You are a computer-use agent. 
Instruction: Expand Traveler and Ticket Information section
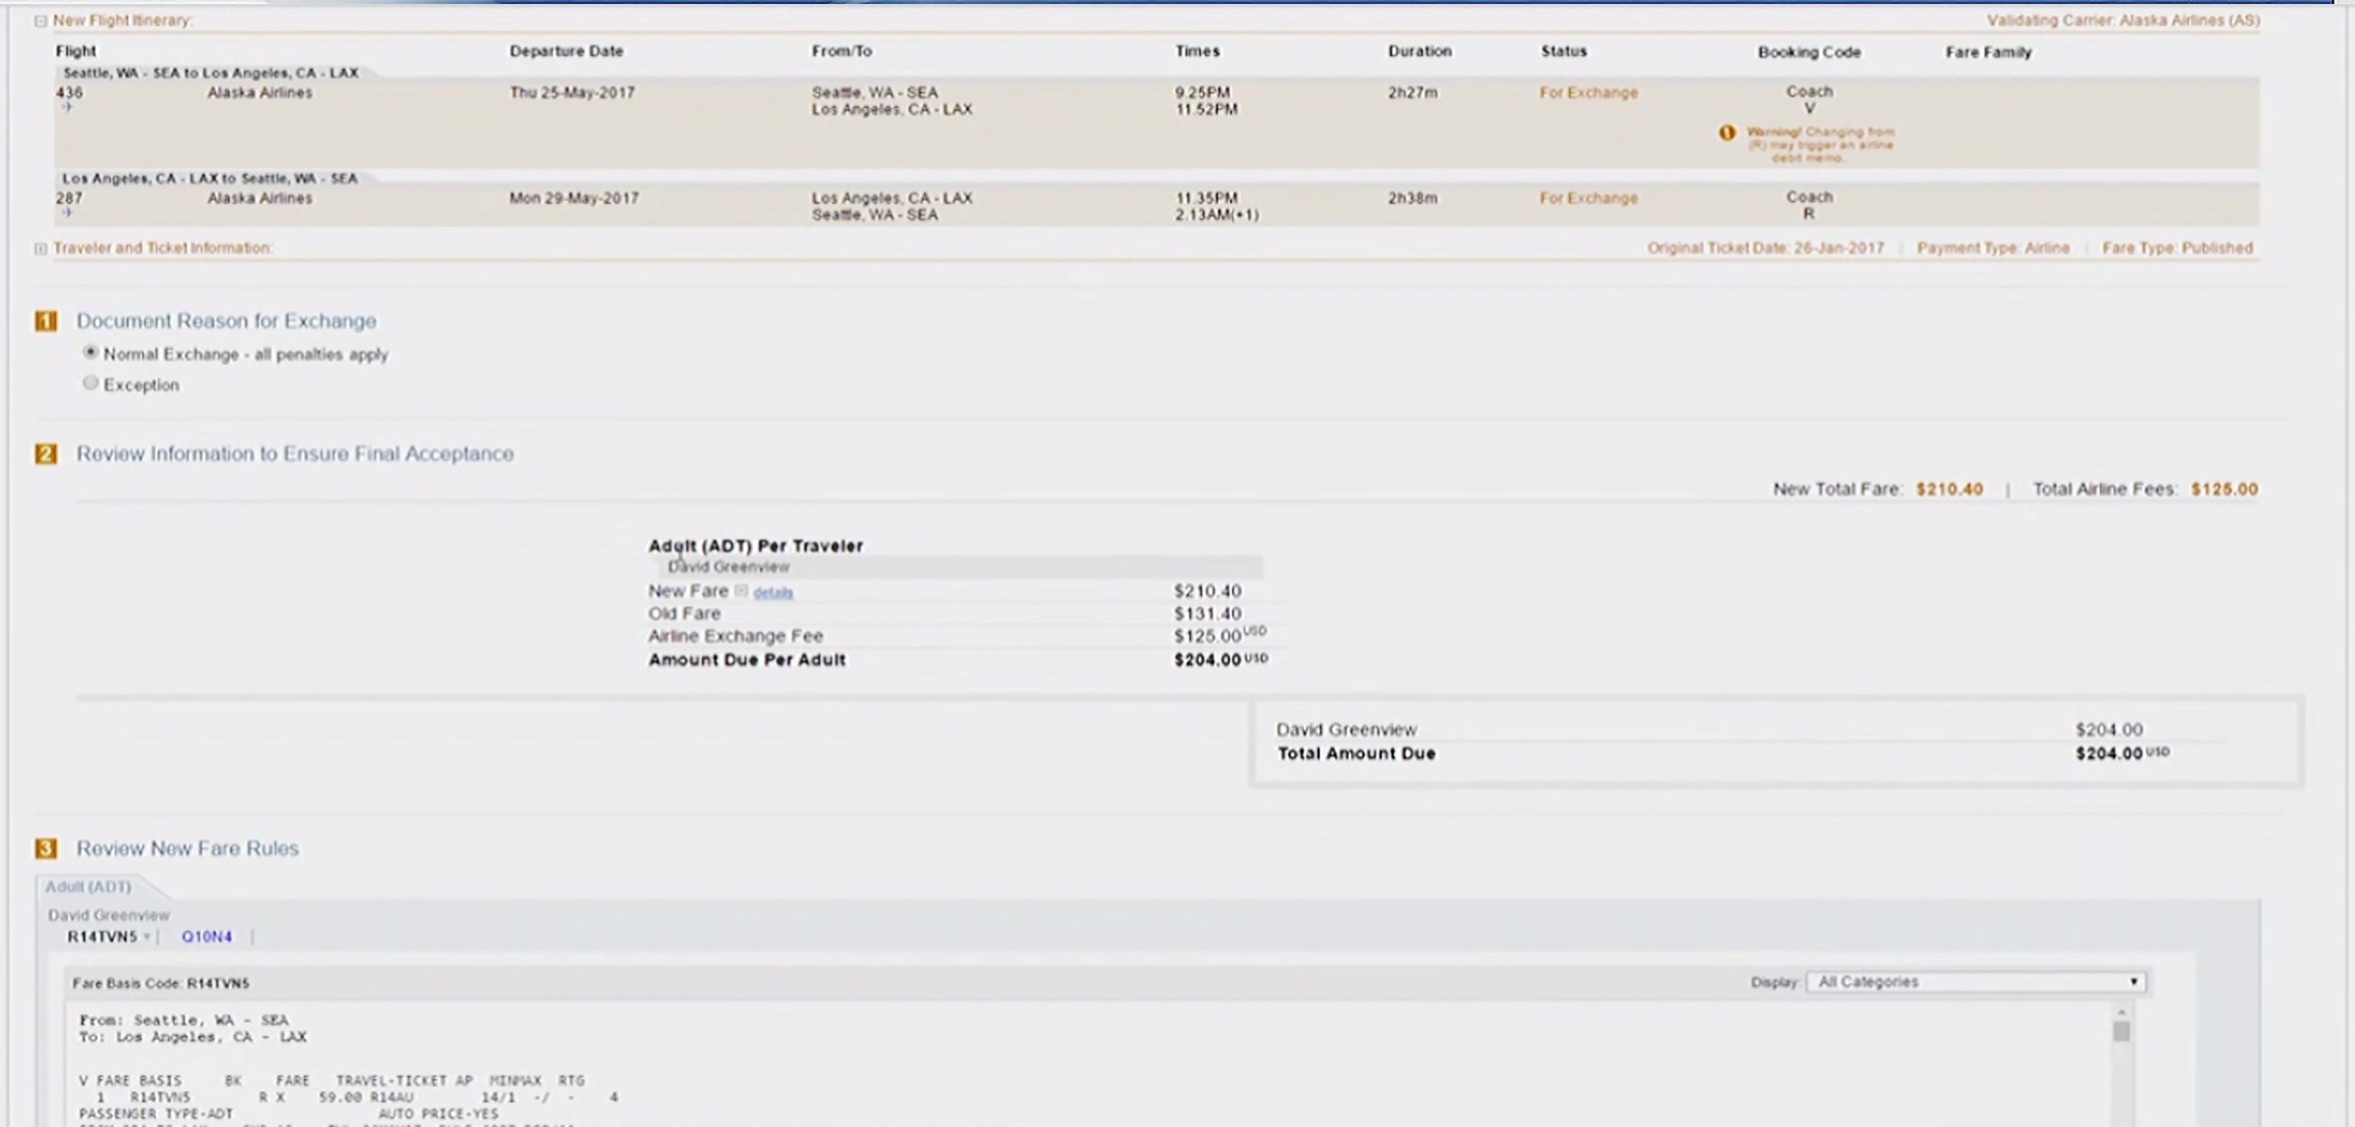pos(41,249)
